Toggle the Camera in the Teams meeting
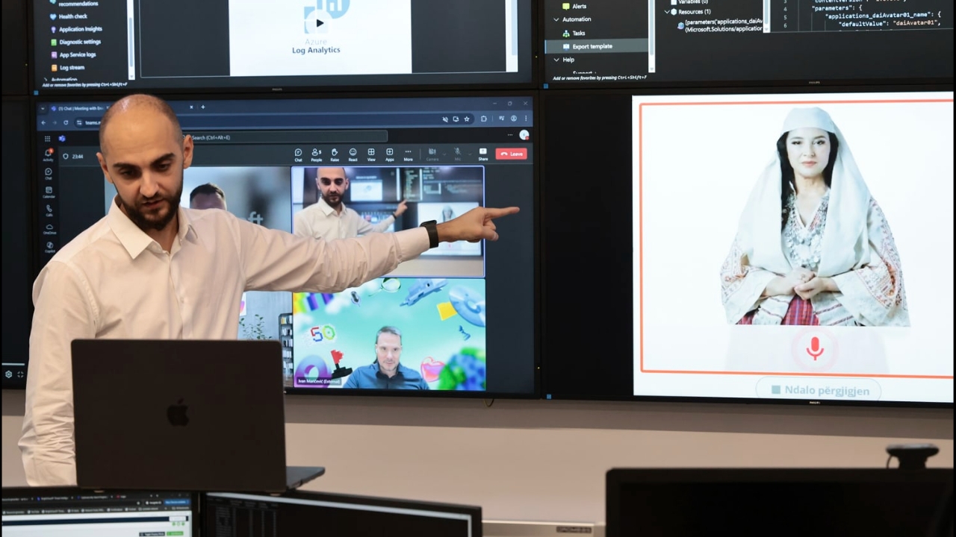The image size is (956, 537). point(432,154)
